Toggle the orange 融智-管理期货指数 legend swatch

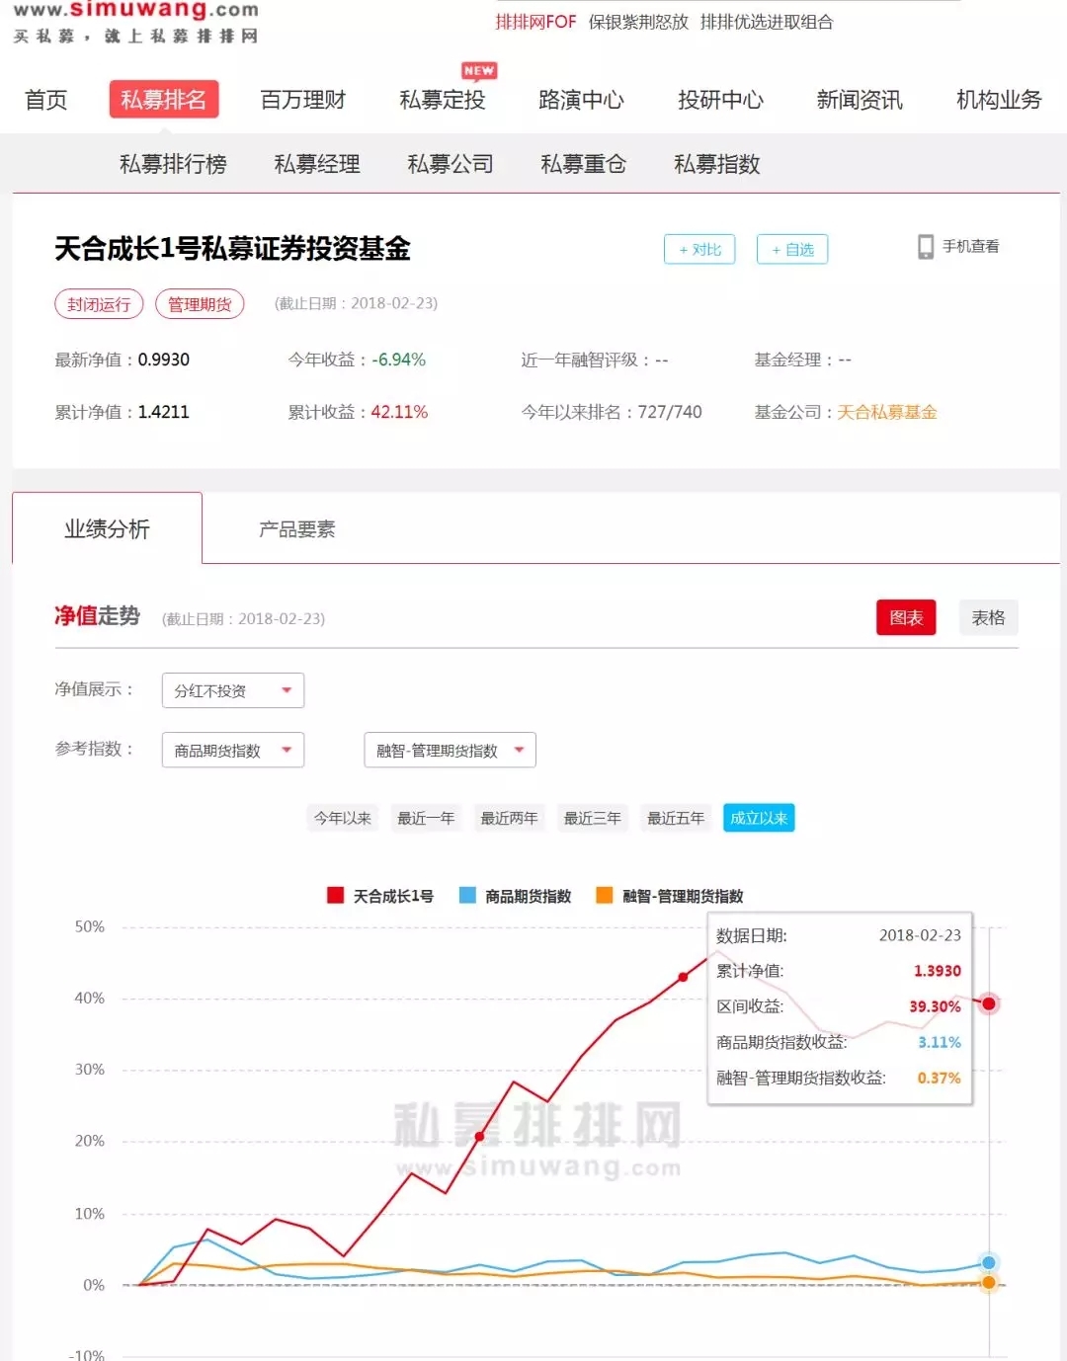pos(605,895)
